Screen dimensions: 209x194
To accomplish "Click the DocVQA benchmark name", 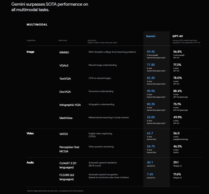I will (x=65, y=92).
